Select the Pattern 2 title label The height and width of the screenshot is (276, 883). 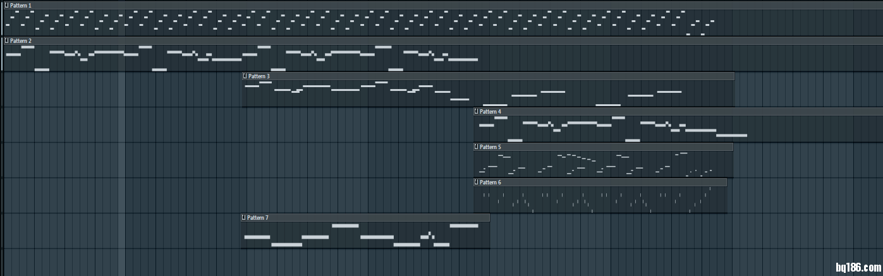pos(21,40)
